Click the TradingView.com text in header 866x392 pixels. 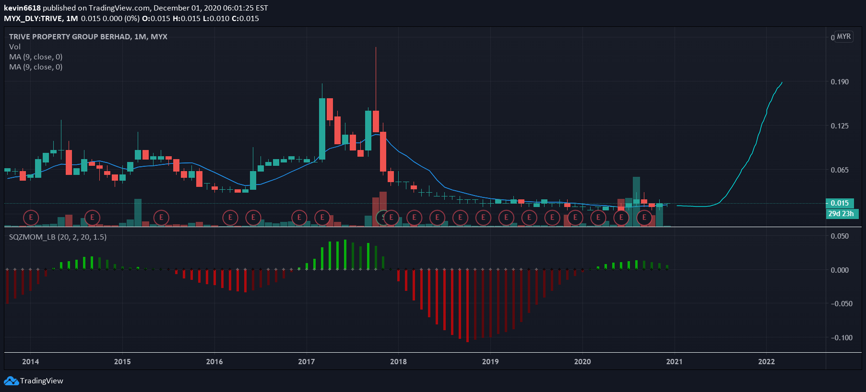tap(119, 8)
